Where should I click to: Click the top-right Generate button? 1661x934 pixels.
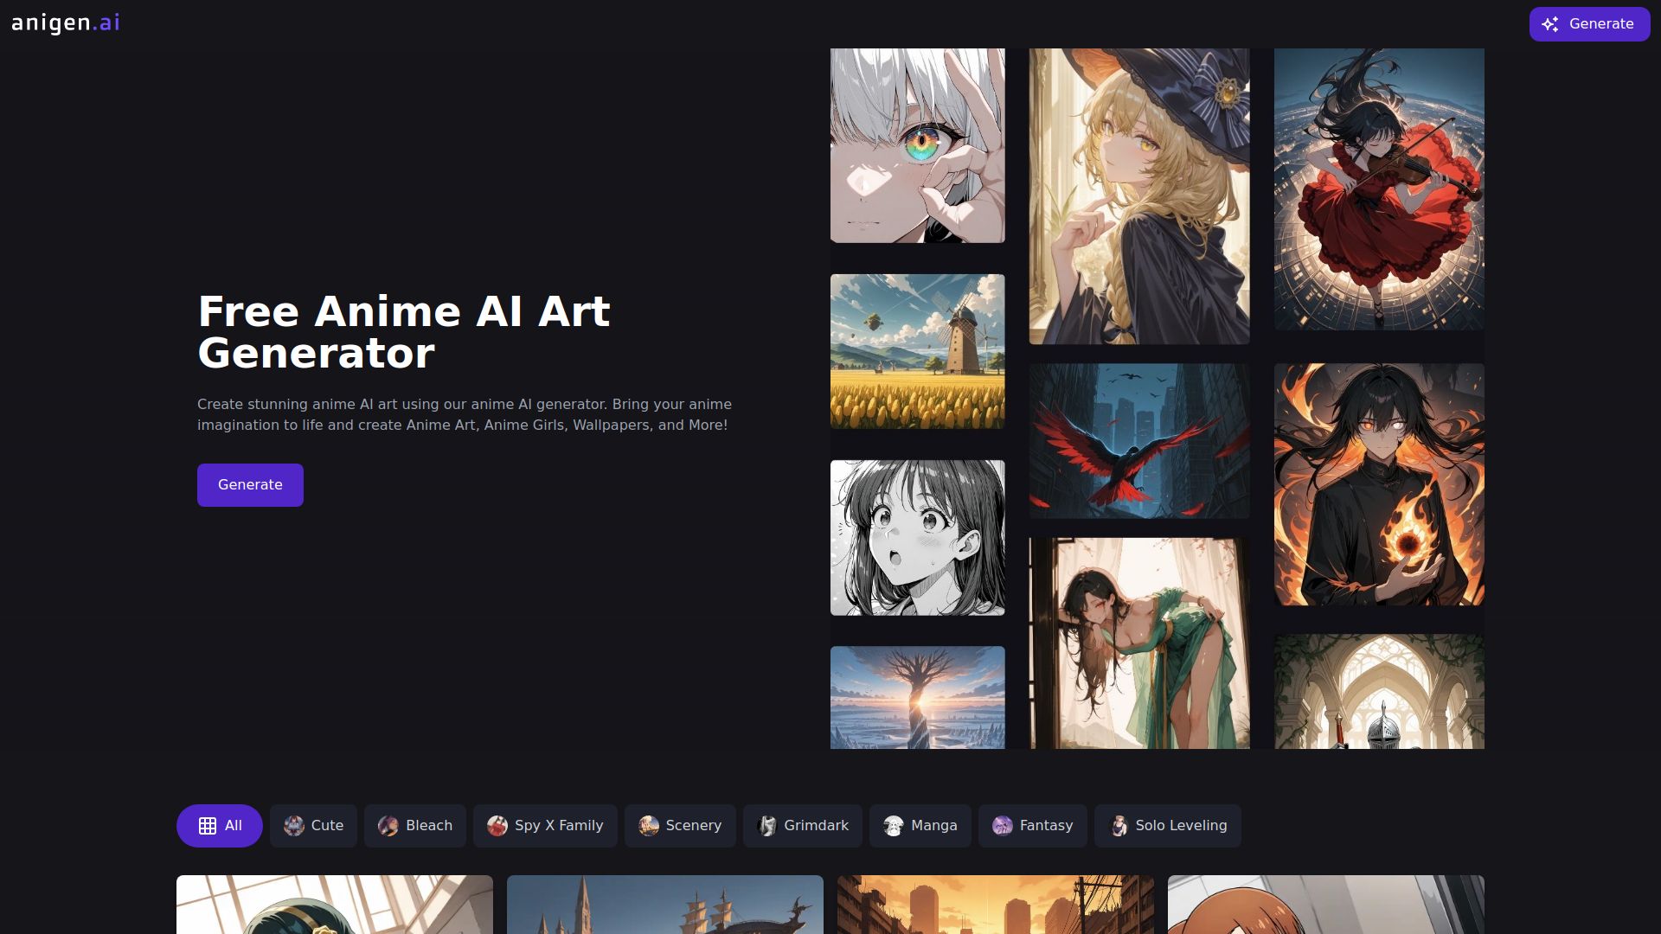point(1589,23)
